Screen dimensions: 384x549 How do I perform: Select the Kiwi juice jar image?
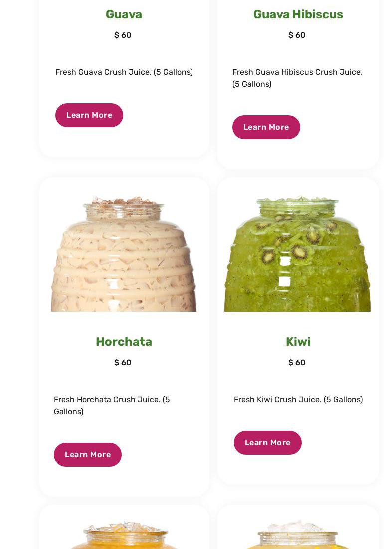pyautogui.click(x=297, y=254)
